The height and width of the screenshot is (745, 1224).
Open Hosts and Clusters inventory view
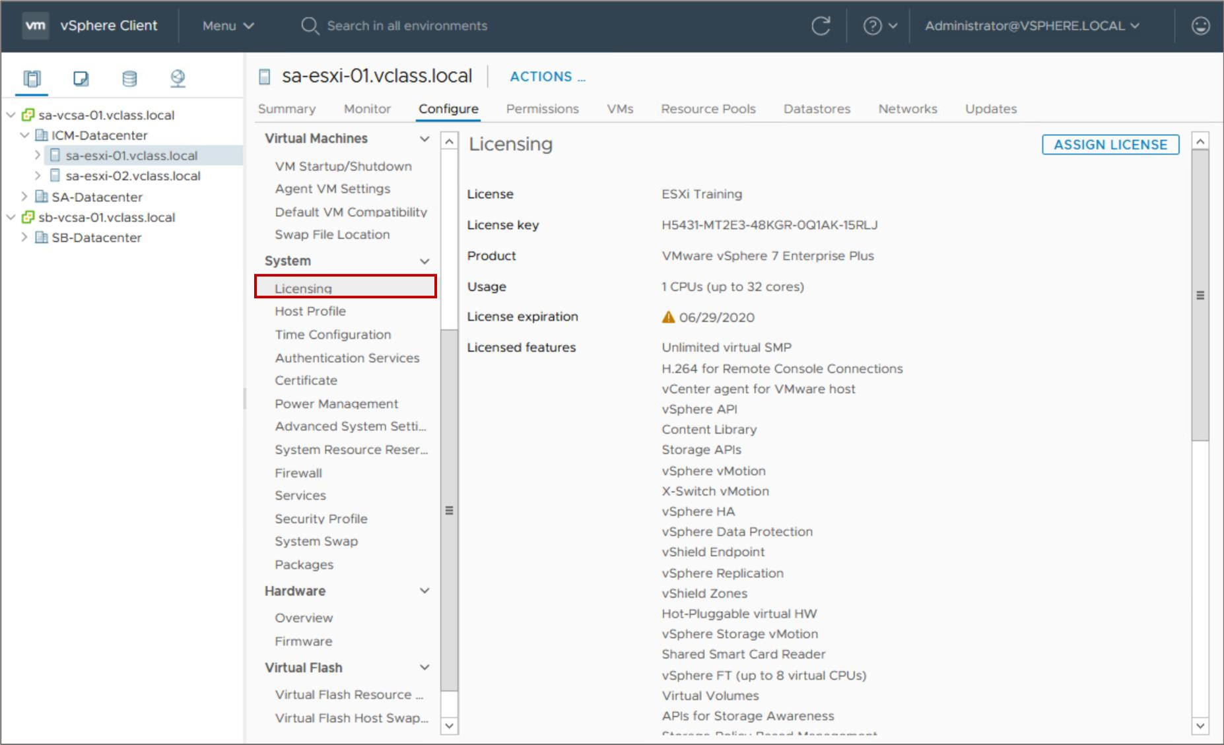click(32, 79)
